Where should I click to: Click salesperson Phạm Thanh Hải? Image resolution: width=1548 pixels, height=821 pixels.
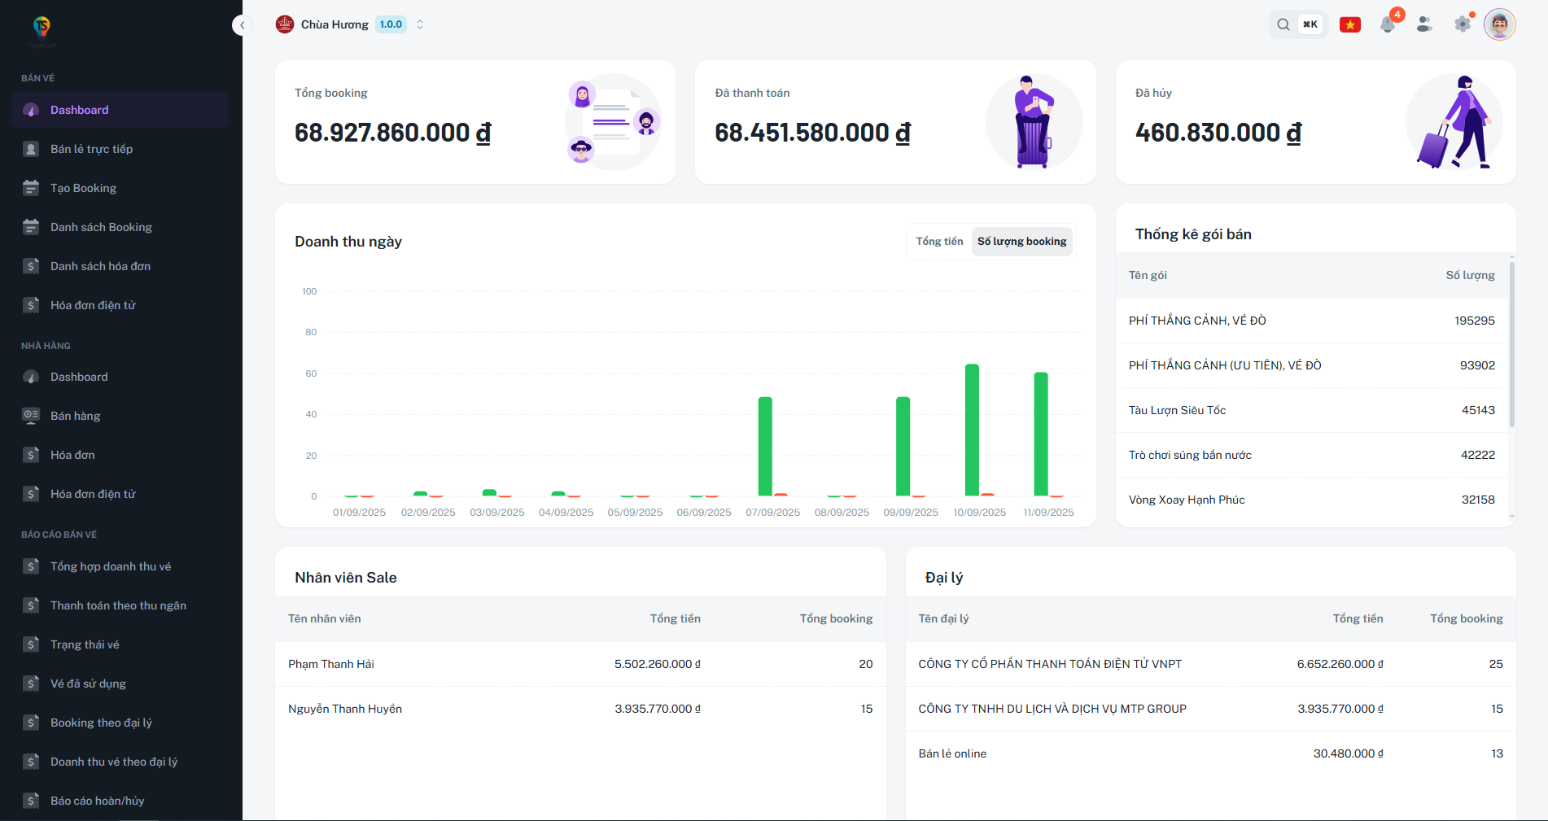click(x=331, y=664)
